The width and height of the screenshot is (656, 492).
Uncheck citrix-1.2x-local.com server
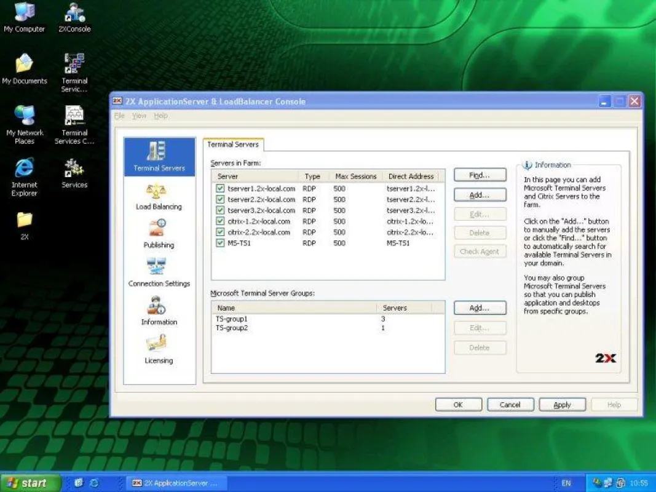(220, 221)
